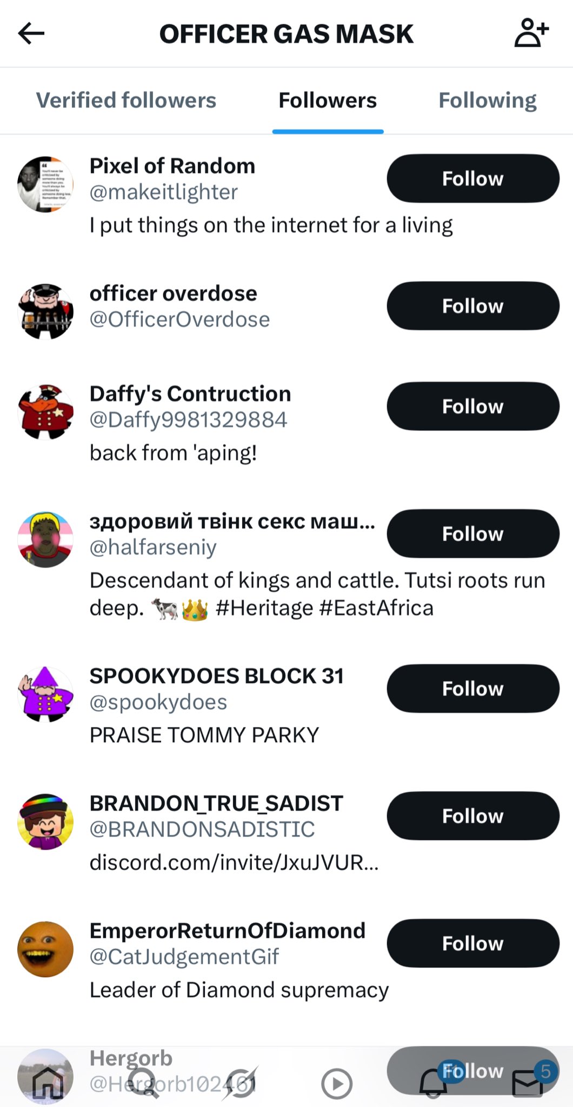Viewport: 573px width, 1107px height.
Task: Open the Home tab icon
Action: click(x=48, y=1082)
